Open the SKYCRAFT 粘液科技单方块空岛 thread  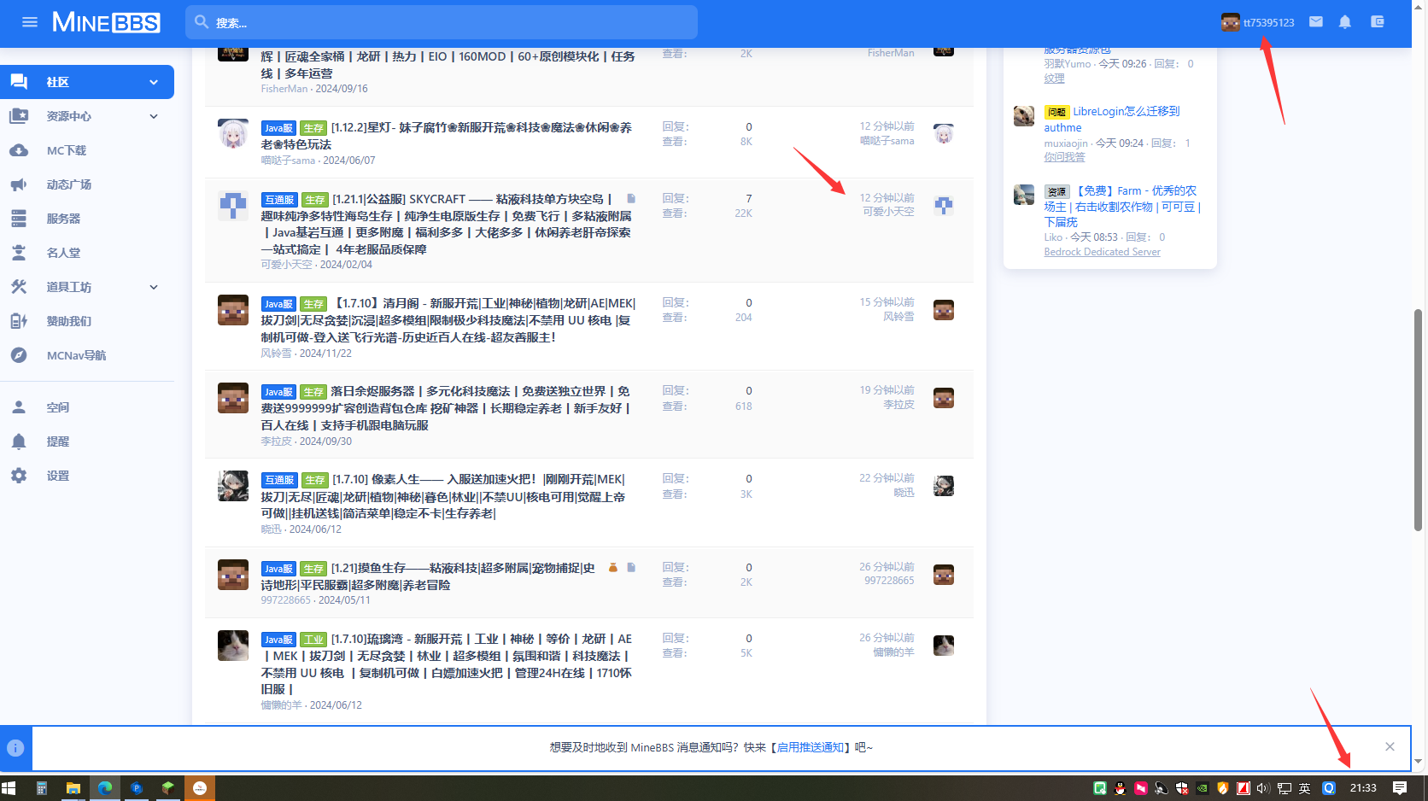447,224
